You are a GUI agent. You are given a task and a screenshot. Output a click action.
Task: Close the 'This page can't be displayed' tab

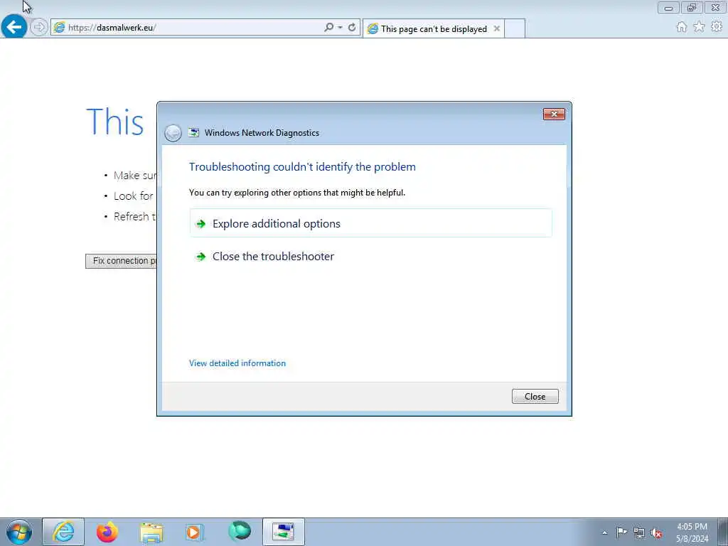tap(497, 28)
